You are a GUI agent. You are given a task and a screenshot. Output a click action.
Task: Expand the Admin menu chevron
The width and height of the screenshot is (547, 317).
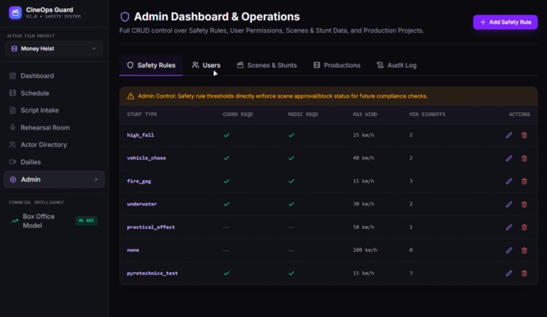coord(96,179)
